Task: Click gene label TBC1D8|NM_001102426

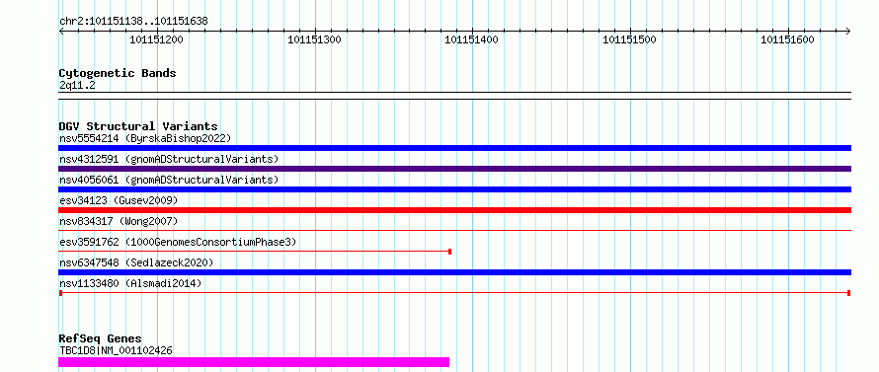Action: pyautogui.click(x=116, y=350)
